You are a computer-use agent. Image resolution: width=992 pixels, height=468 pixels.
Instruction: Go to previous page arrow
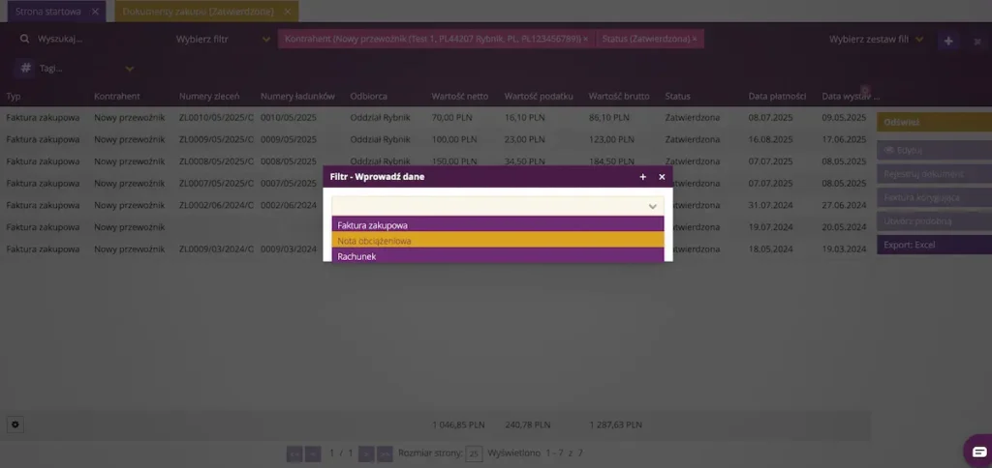point(313,453)
